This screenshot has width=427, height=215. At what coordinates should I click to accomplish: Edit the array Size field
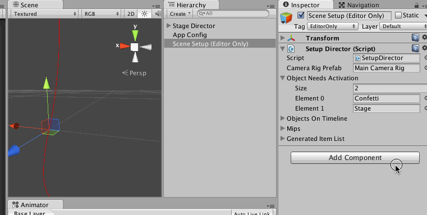pos(390,88)
